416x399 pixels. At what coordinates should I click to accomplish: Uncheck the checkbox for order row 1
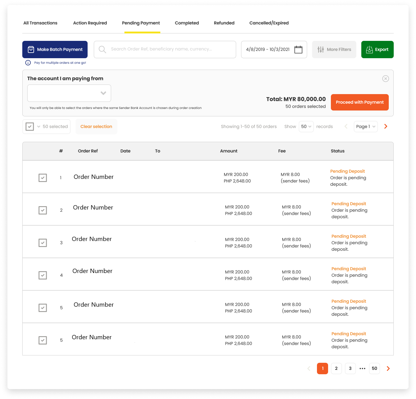[x=43, y=178]
